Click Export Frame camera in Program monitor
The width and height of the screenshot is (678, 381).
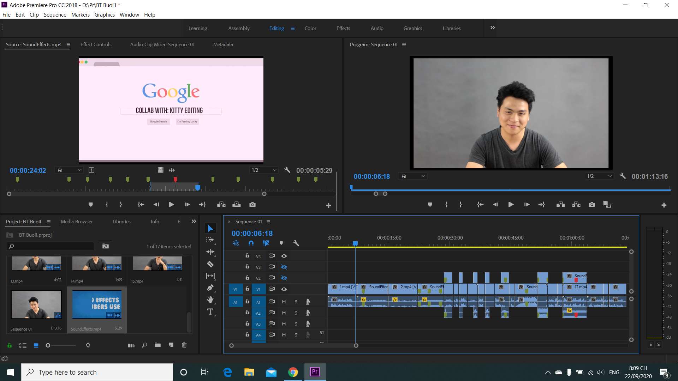[592, 205]
